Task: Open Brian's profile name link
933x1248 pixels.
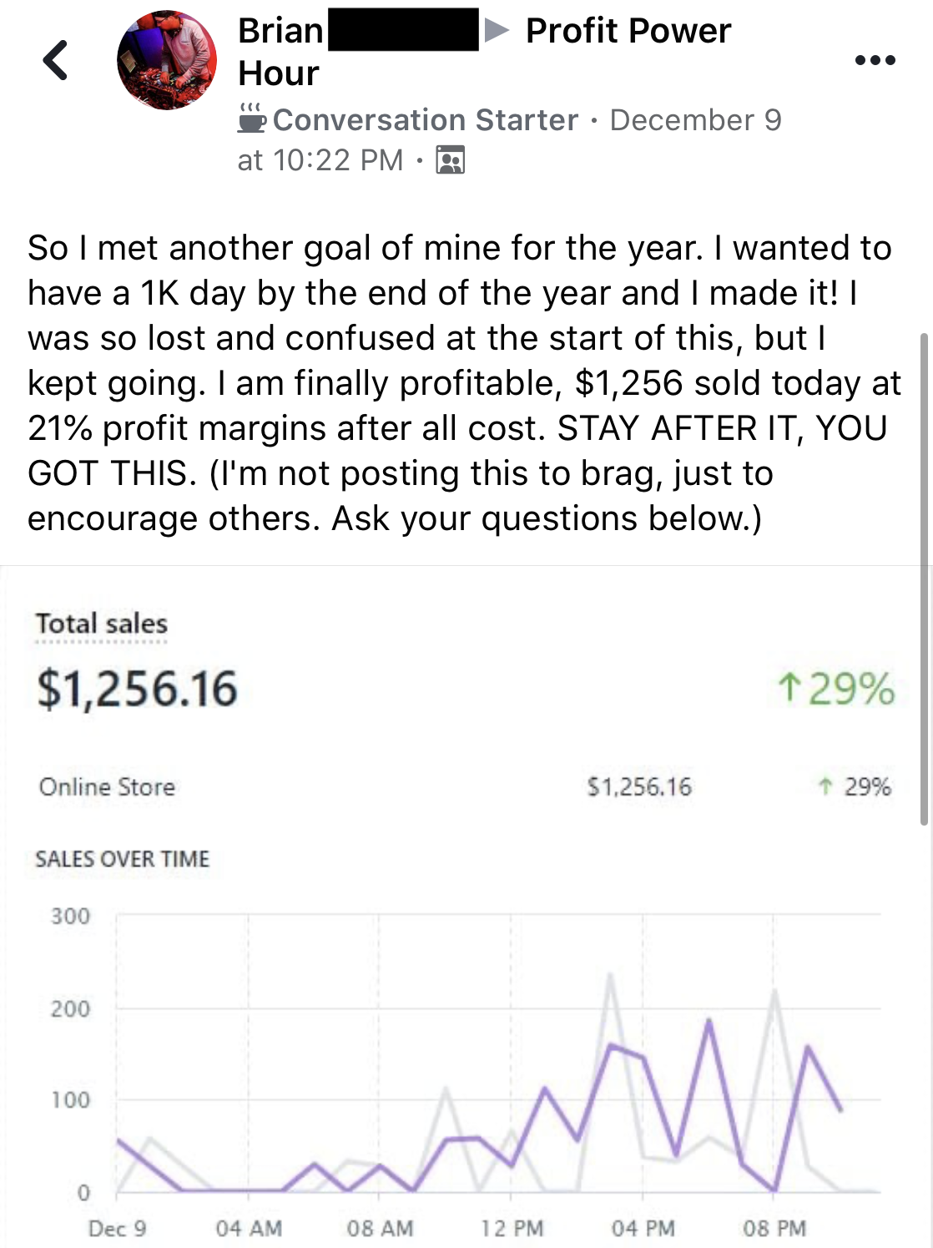Action: click(281, 31)
